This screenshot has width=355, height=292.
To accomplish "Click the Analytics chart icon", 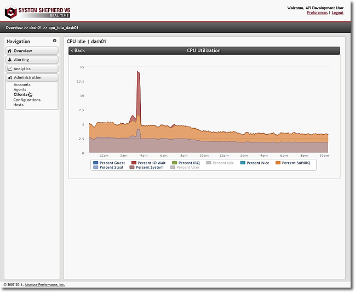I will [9, 68].
